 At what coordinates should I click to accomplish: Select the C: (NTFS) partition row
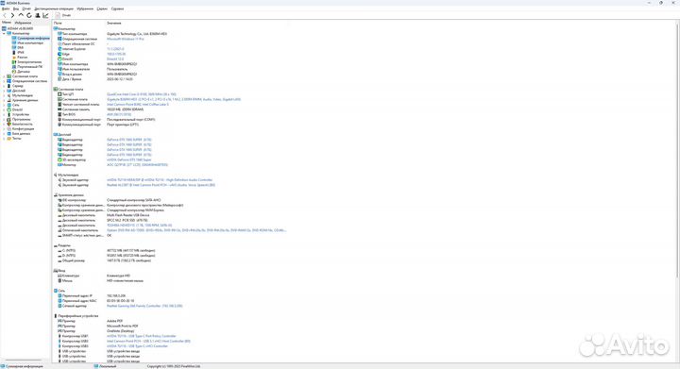(106, 250)
